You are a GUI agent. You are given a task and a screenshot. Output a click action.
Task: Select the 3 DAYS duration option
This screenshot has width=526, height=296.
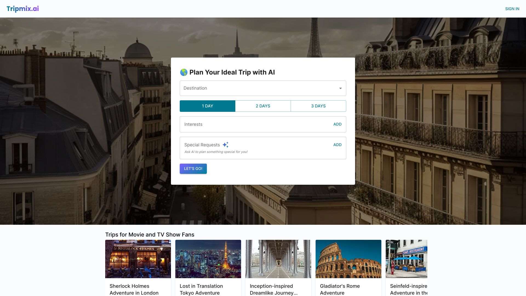point(318,106)
